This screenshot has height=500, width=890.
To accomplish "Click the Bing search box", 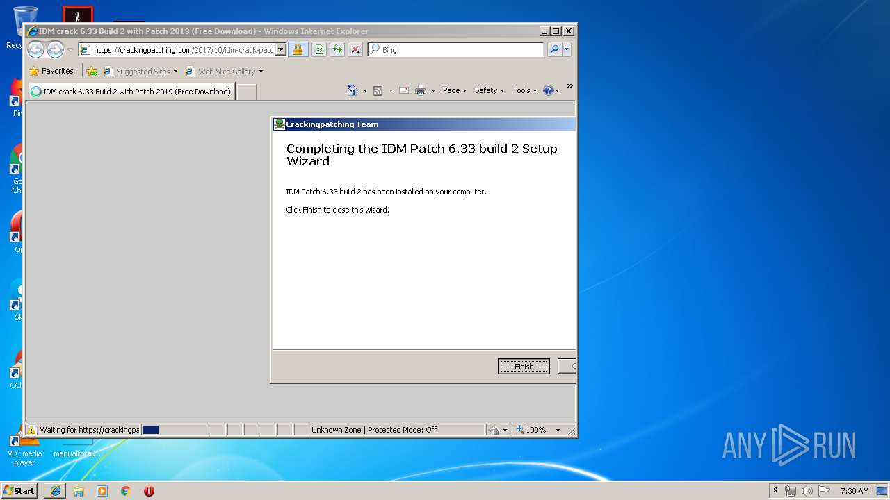I will 455,49.
